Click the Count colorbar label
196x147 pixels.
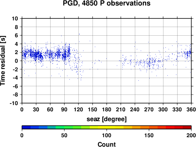pyautogui.click(x=107, y=144)
